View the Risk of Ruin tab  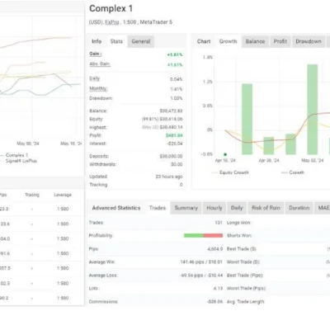266,208
